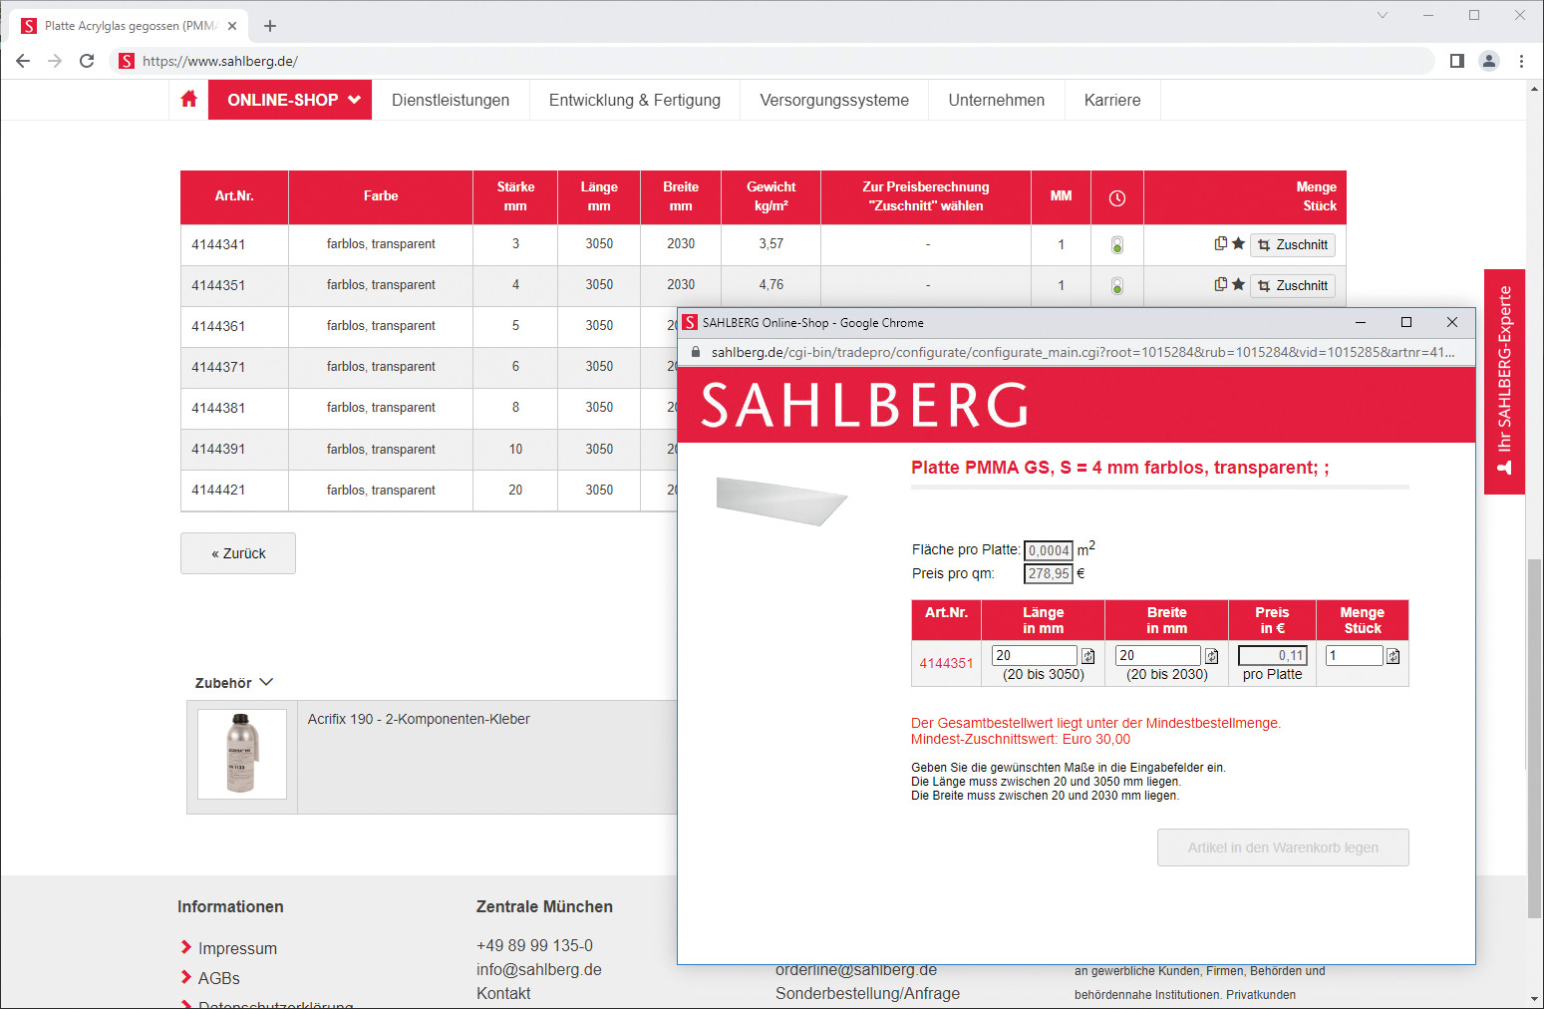Click the availability traffic light for article 4144351
The height and width of the screenshot is (1009, 1544).
[1117, 286]
